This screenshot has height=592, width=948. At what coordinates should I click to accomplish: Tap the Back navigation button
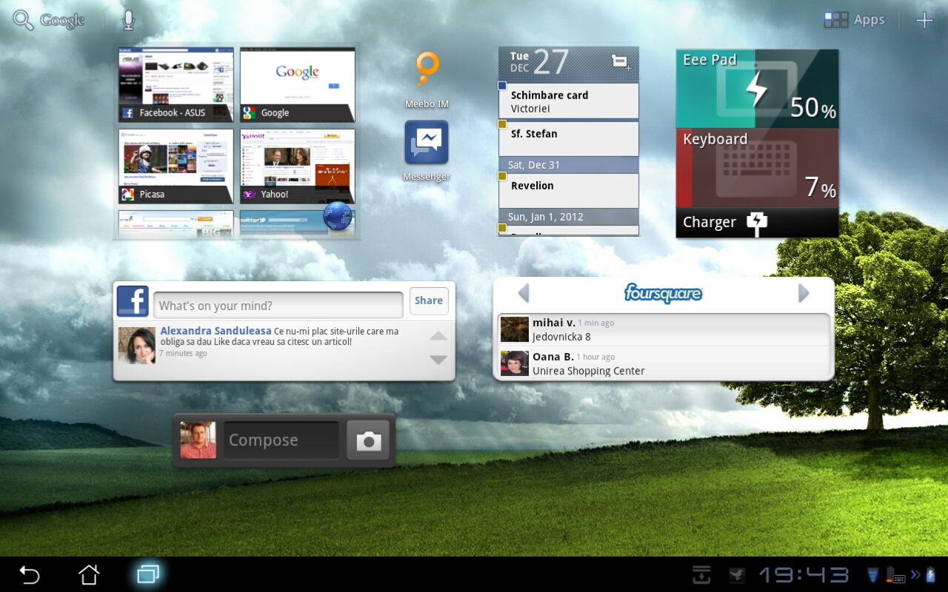click(29, 574)
